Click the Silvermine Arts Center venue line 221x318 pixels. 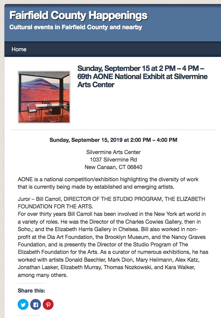pyautogui.click(x=114, y=152)
